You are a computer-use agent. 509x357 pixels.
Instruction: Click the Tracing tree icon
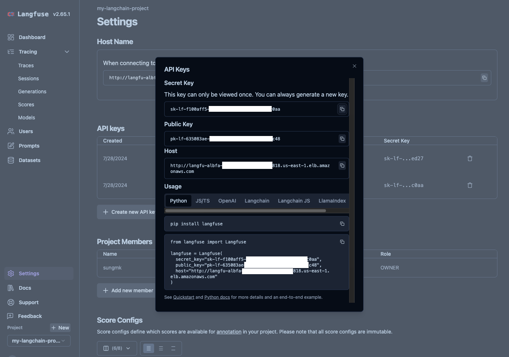pos(11,52)
